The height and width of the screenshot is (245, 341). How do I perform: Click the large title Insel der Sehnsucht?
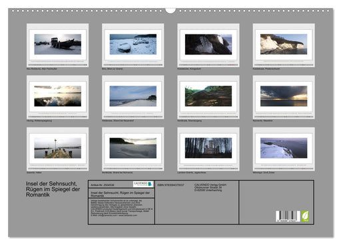click(x=53, y=189)
